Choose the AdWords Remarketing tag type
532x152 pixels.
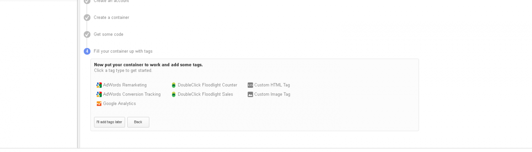pyautogui.click(x=125, y=85)
